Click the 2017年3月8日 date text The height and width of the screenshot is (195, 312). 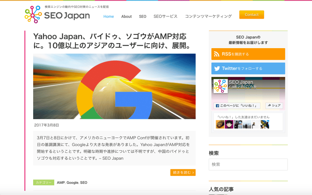click(x=46, y=125)
